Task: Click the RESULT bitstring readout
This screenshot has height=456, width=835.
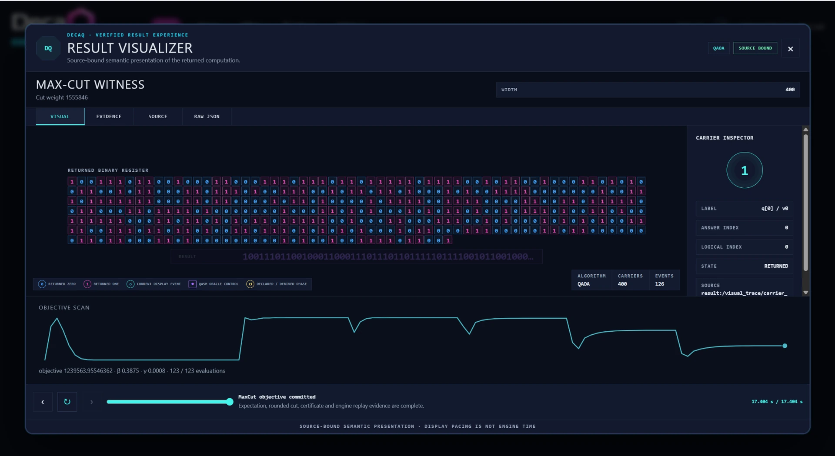Action: pyautogui.click(x=356, y=256)
